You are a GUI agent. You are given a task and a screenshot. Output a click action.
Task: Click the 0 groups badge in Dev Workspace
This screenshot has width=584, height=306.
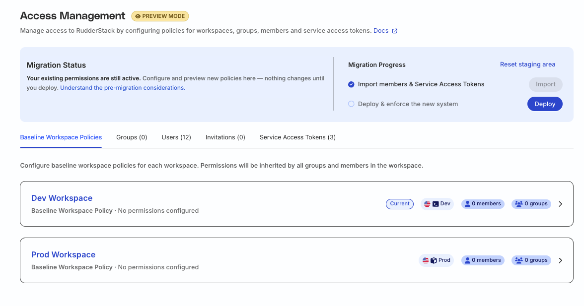pos(531,204)
